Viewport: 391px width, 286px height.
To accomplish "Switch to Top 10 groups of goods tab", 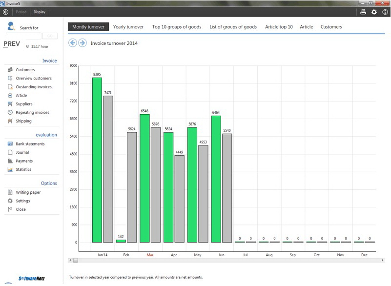I will (x=177, y=27).
